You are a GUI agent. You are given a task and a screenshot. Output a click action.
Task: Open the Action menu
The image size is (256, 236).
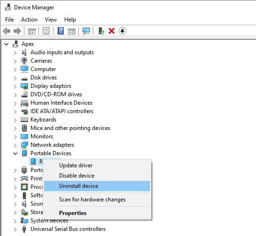click(29, 20)
